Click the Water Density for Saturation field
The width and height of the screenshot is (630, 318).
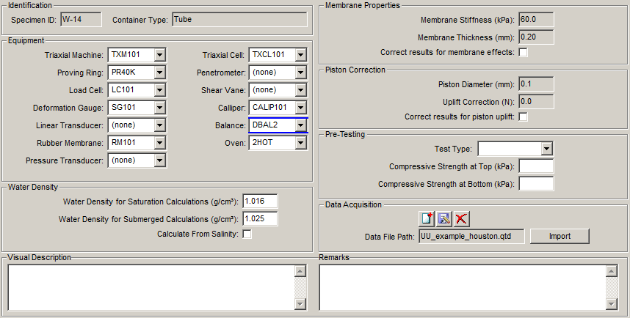[x=260, y=201]
